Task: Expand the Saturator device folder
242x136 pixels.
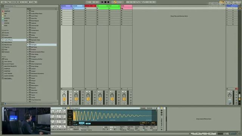Action: click(28, 90)
